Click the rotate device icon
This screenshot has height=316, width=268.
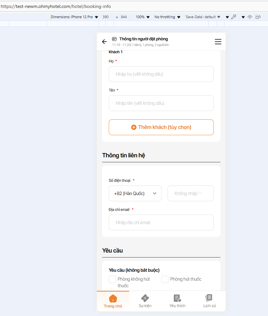tap(258, 17)
